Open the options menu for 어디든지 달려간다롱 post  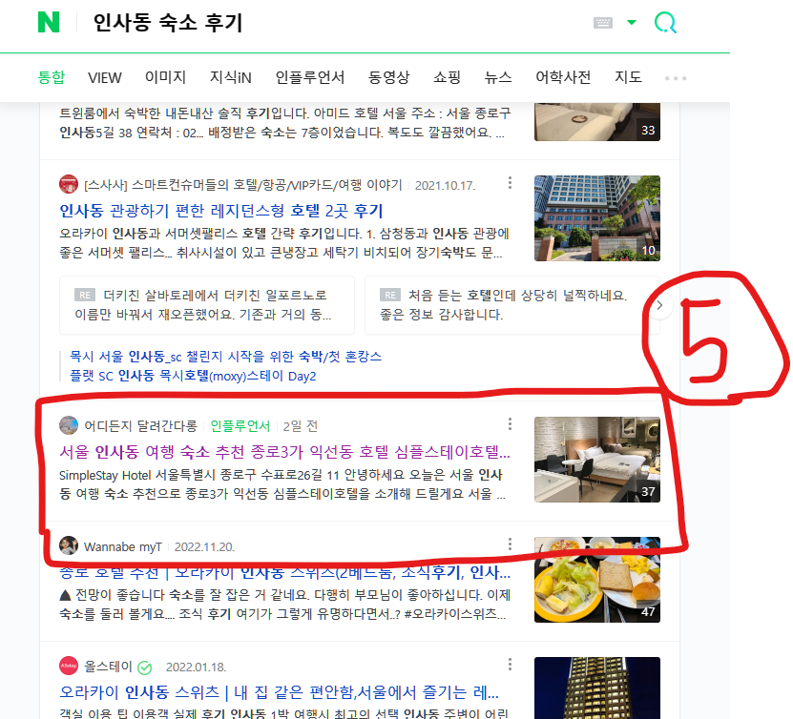(x=510, y=424)
